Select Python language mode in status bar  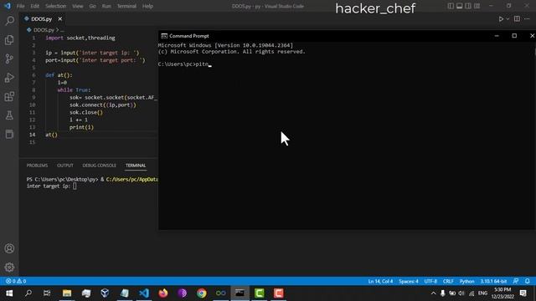pos(467,282)
